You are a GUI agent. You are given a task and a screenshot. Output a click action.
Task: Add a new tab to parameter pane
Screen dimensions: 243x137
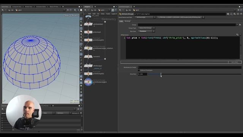(x=134, y=7)
